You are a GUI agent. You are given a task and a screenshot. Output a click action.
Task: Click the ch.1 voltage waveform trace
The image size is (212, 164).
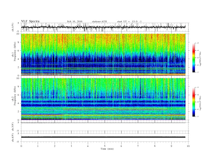pos(103,27)
